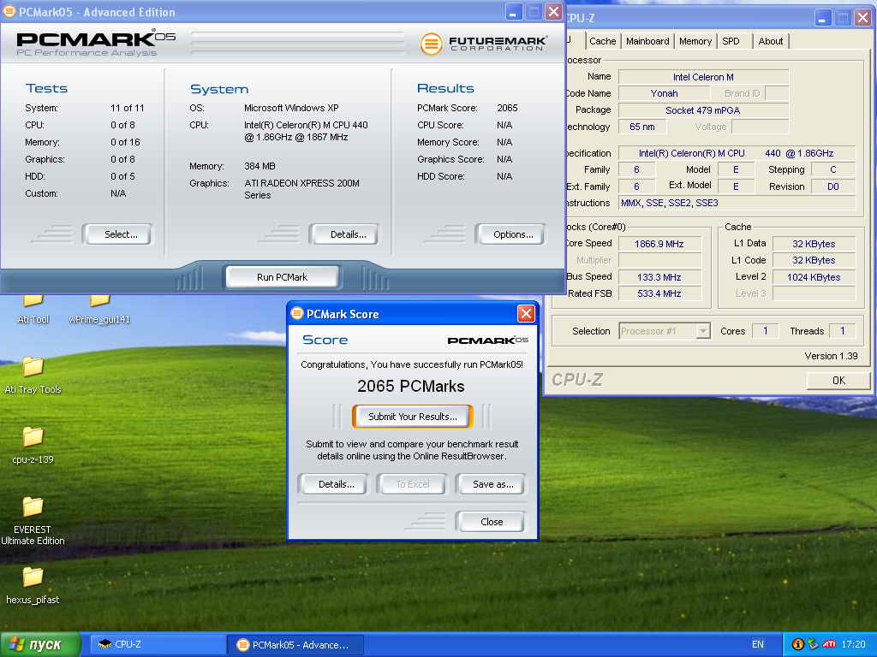Click the EN language indicator

click(758, 644)
